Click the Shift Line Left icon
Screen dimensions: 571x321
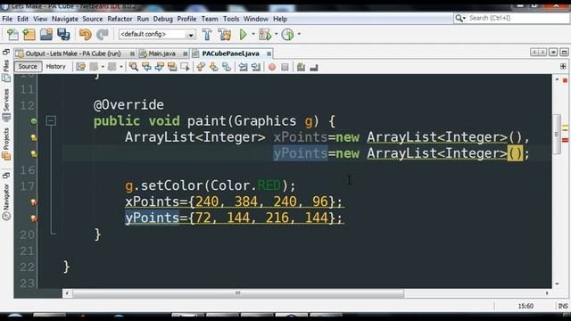click(243, 67)
